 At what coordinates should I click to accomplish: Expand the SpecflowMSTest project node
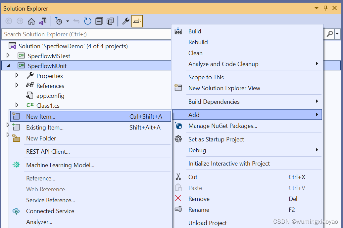(x=7, y=56)
